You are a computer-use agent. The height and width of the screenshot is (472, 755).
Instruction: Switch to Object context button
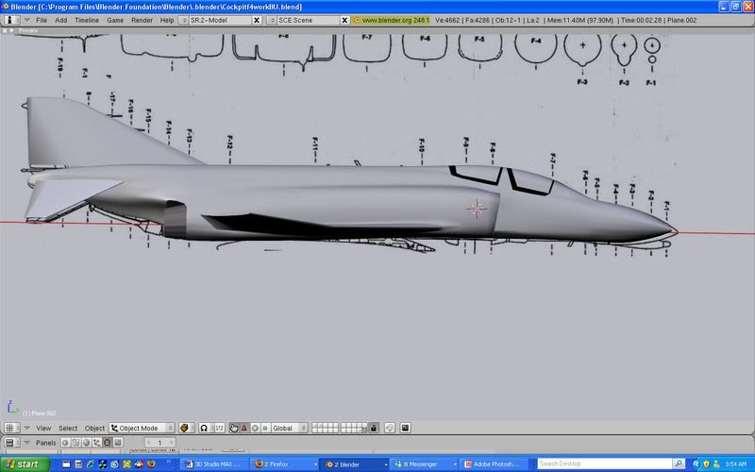(97, 442)
